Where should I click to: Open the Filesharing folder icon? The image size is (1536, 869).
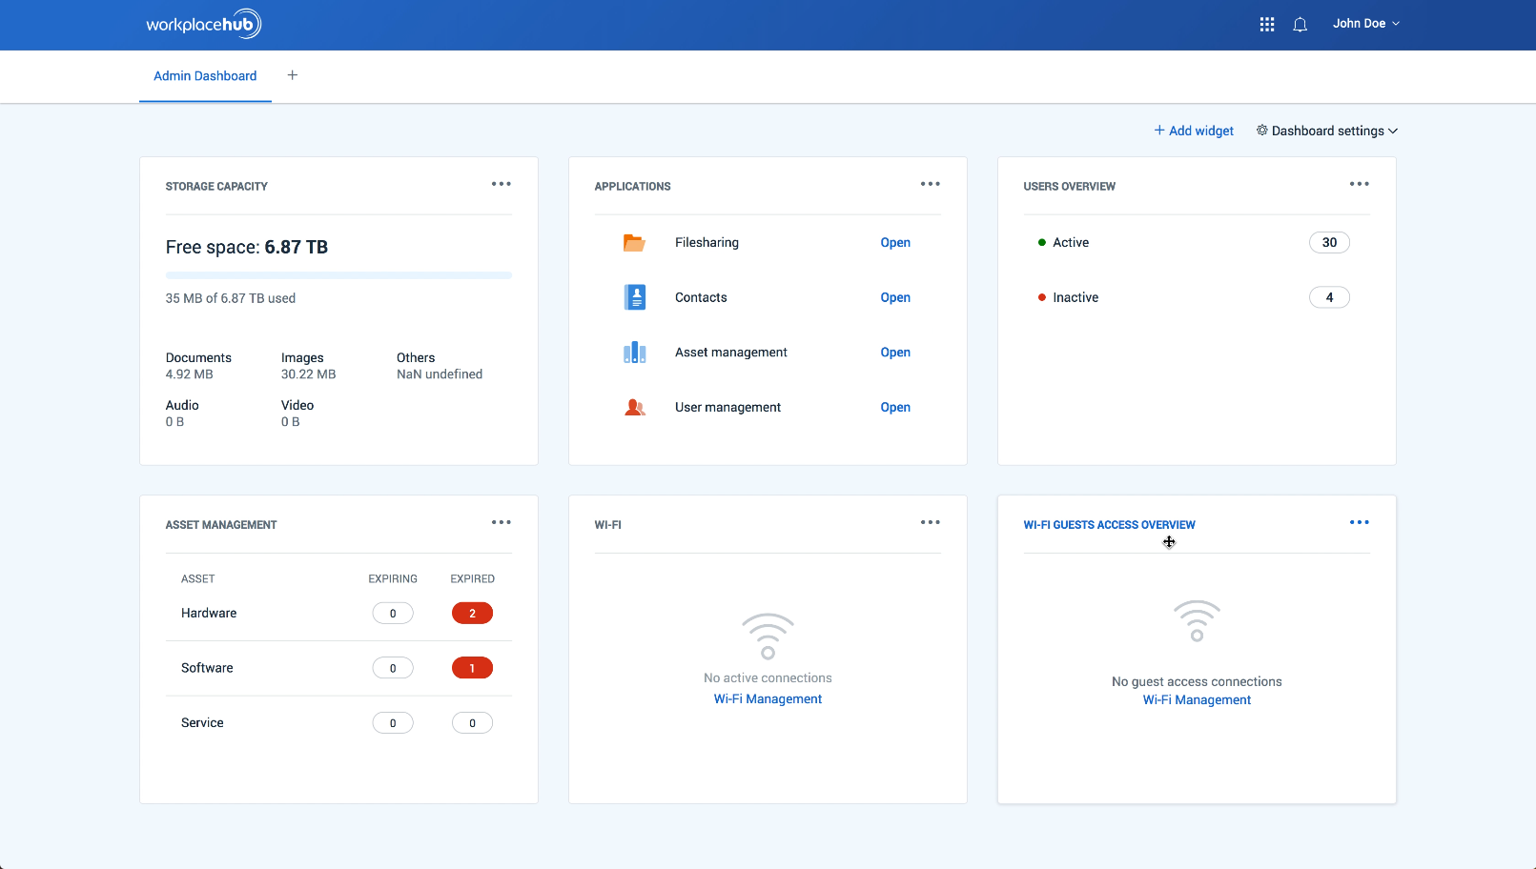(635, 242)
